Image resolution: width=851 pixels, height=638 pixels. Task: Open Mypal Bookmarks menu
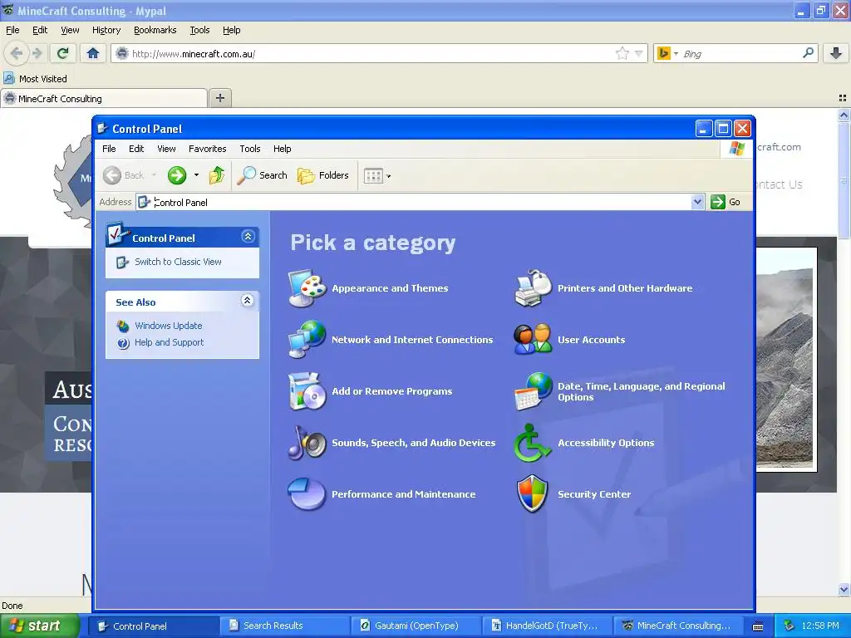coord(155,30)
